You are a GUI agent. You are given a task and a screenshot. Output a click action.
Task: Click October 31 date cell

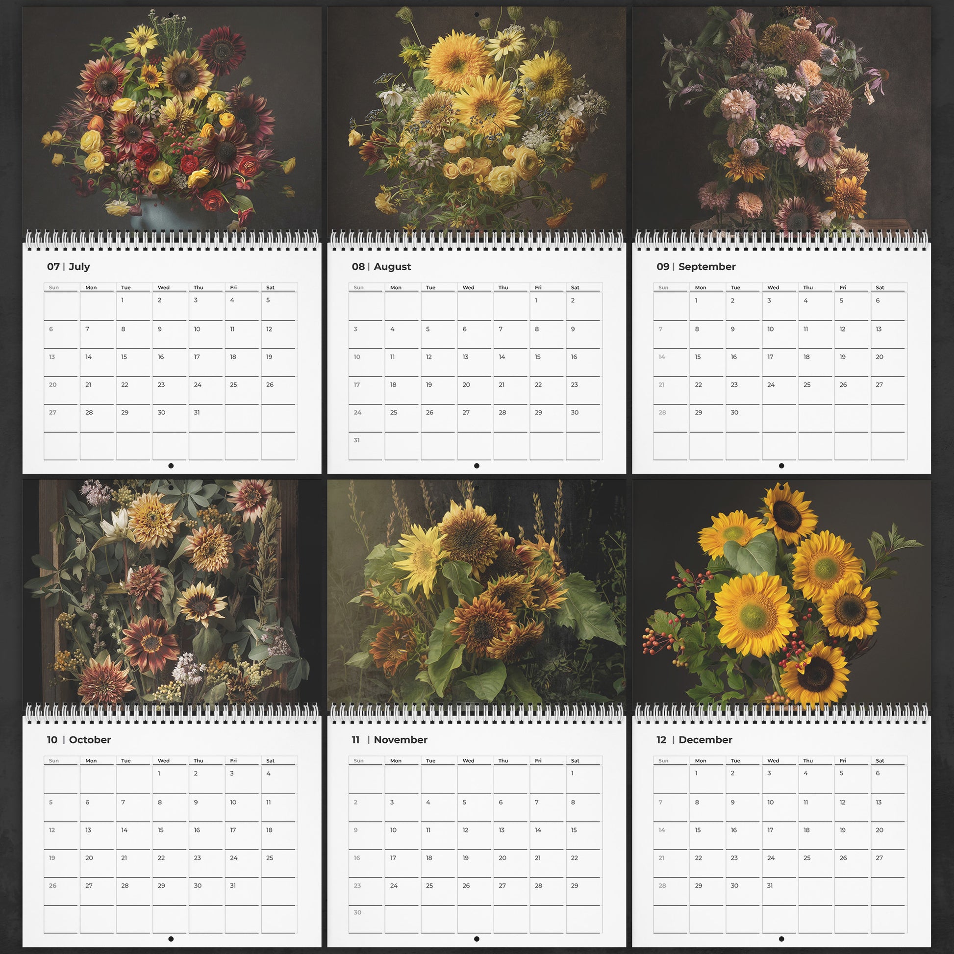[243, 891]
